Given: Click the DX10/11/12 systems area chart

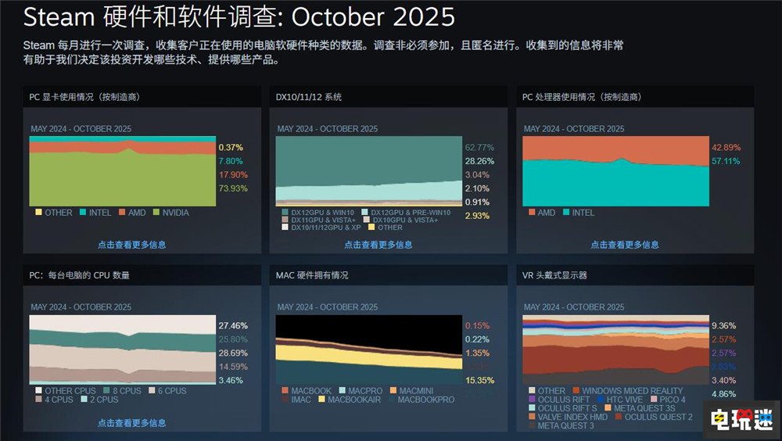Looking at the screenshot, I should pos(369,171).
